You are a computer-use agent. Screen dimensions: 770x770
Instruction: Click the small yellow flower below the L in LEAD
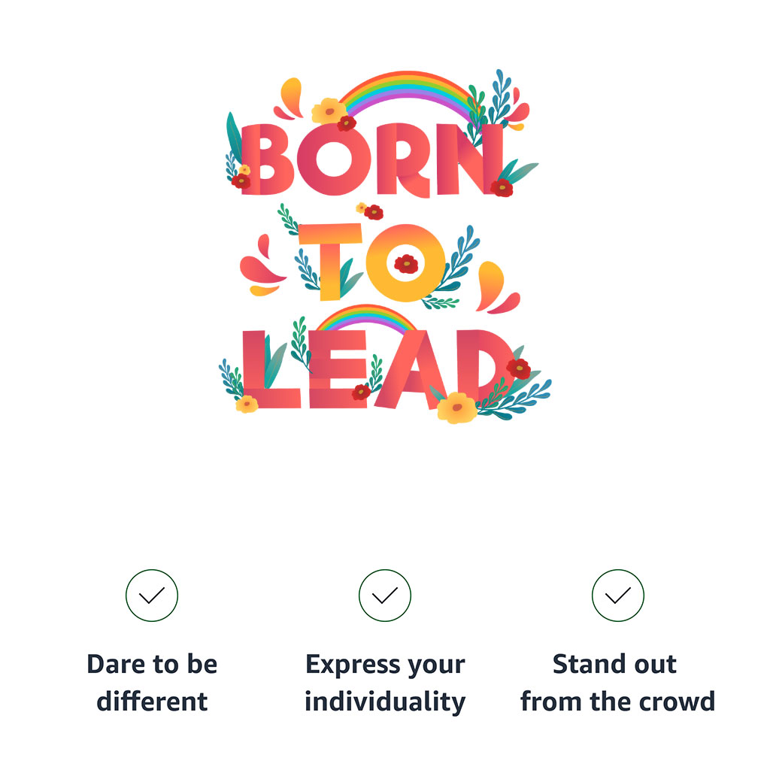pos(247,404)
